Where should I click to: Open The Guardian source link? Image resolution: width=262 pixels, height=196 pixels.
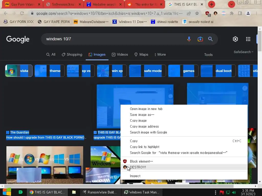pyautogui.click(x=19, y=132)
